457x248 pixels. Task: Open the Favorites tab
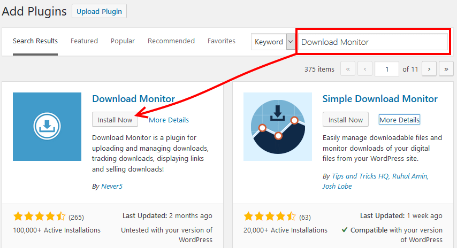pos(222,41)
